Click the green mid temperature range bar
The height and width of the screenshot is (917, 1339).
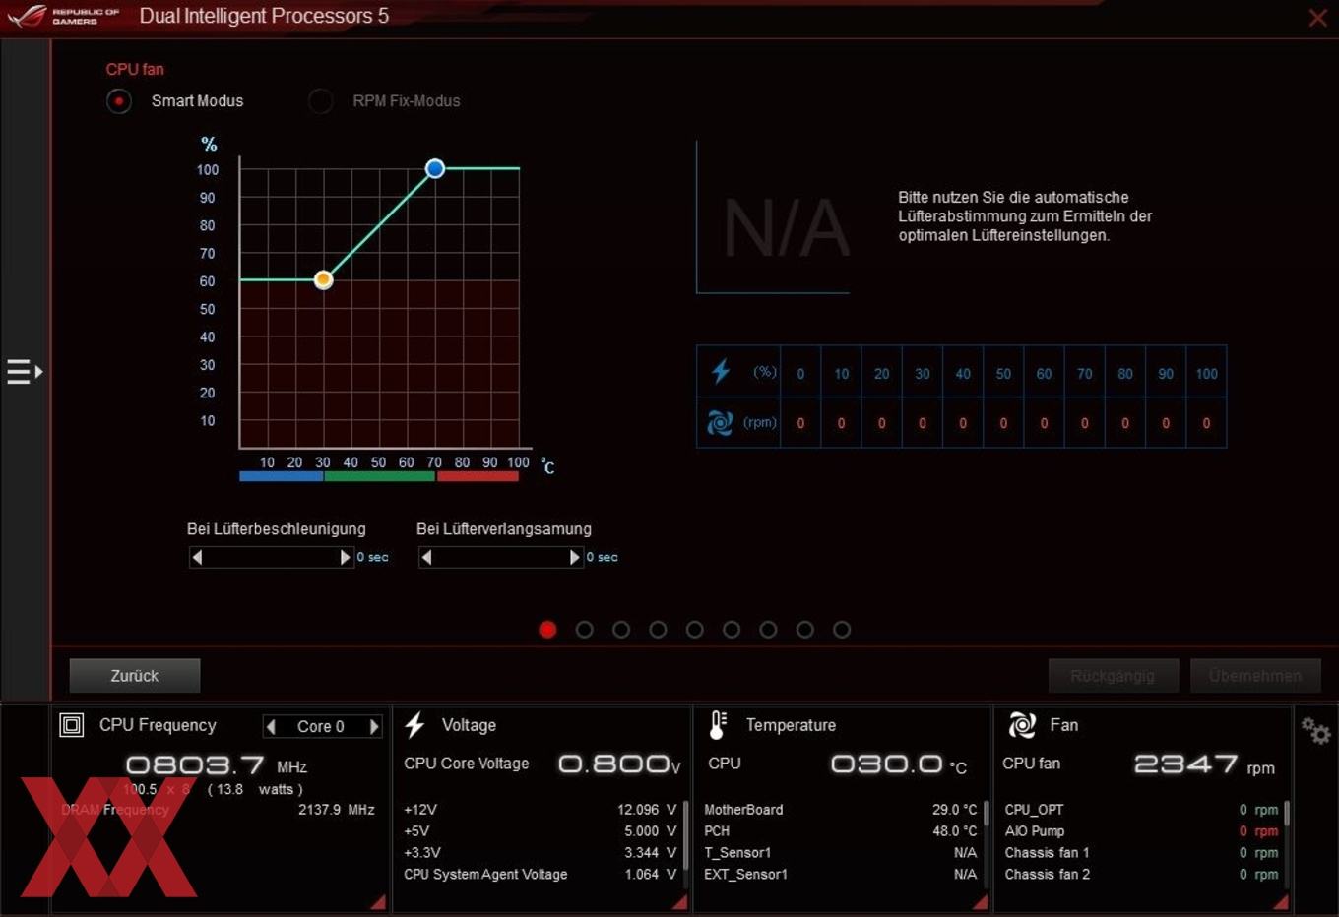379,477
